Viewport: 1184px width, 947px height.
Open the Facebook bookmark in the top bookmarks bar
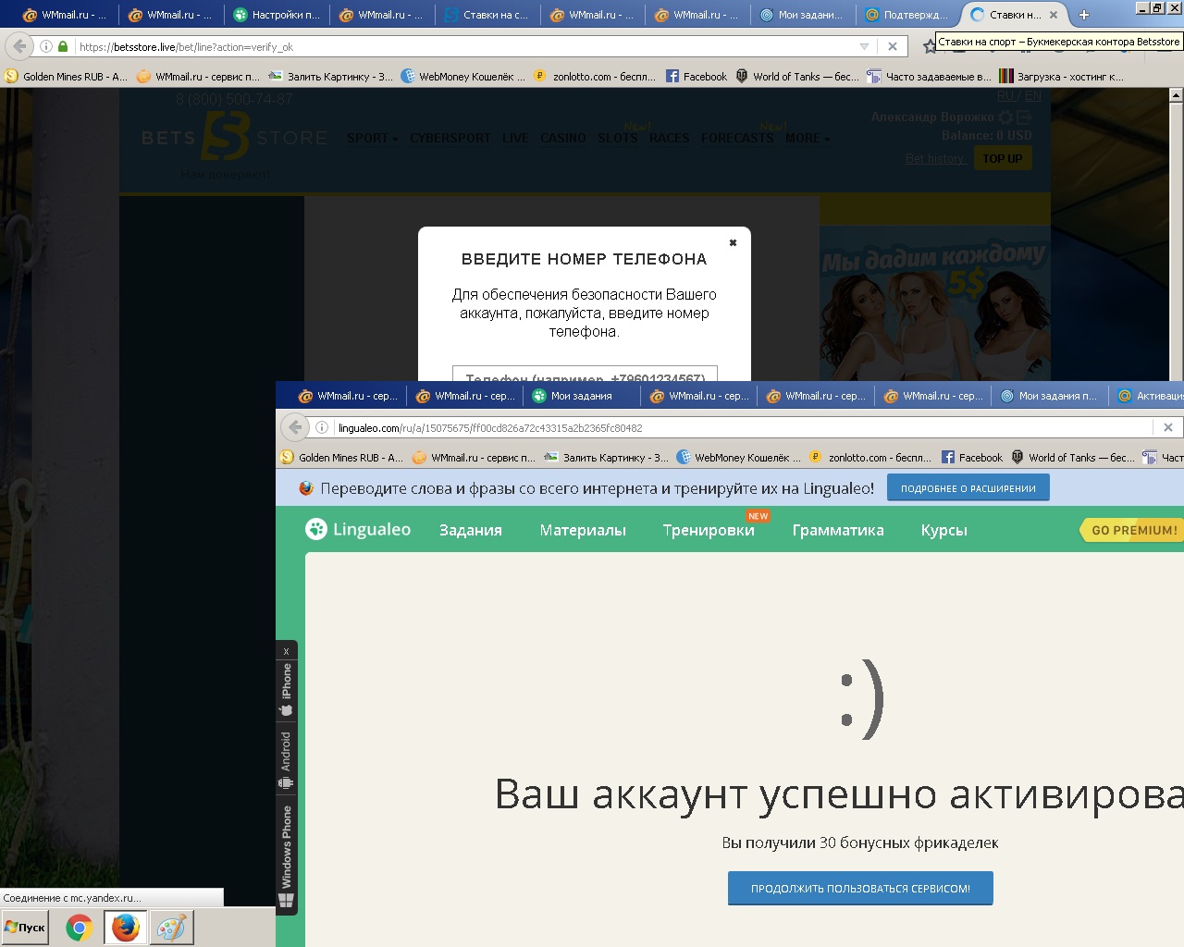click(697, 77)
